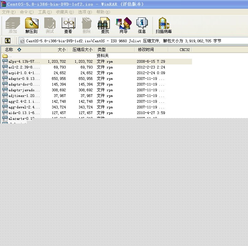This screenshot has height=246, width=248.
Task: Open the Favorites (收藏夹) menu
Action: pos(65,12)
